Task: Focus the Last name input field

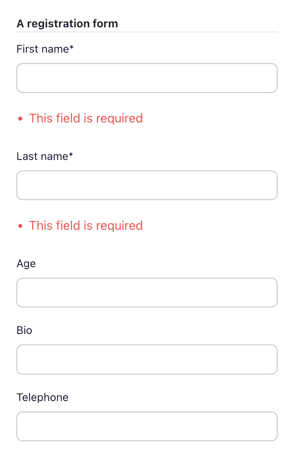Action: pos(147,185)
